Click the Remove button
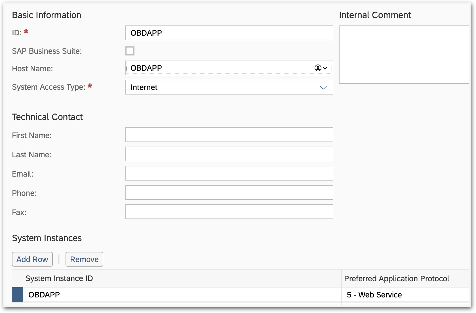This screenshot has height=313, width=476. click(x=84, y=259)
